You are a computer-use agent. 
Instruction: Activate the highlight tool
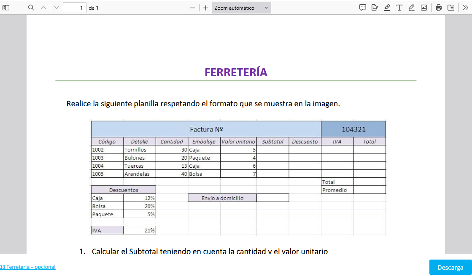tap(387, 8)
